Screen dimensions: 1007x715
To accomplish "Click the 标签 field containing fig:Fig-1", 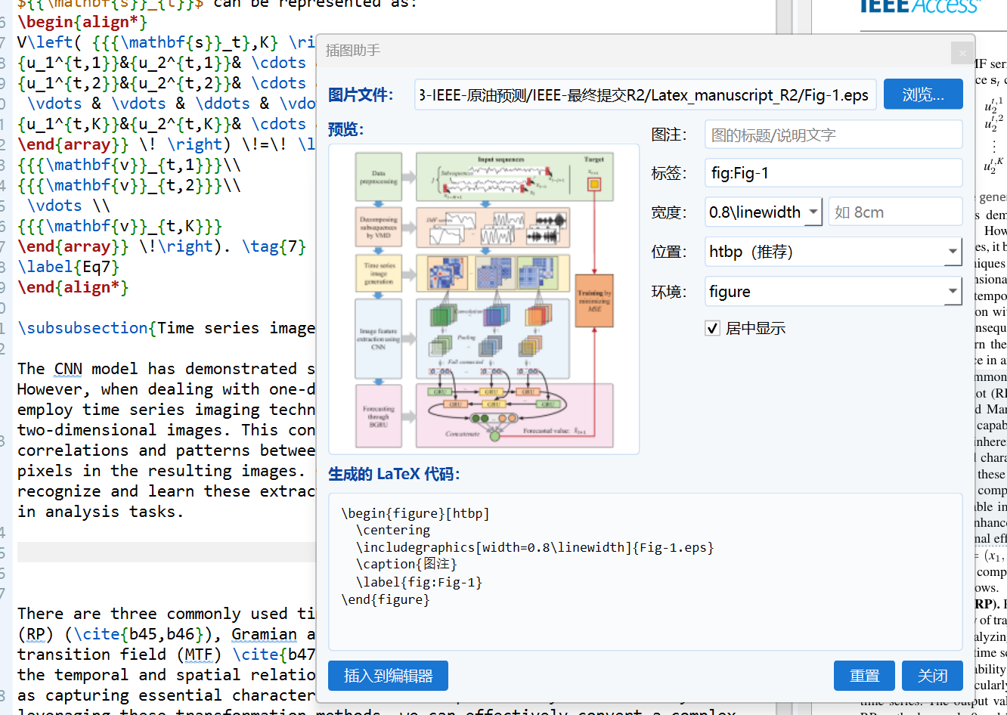I will coord(833,173).
